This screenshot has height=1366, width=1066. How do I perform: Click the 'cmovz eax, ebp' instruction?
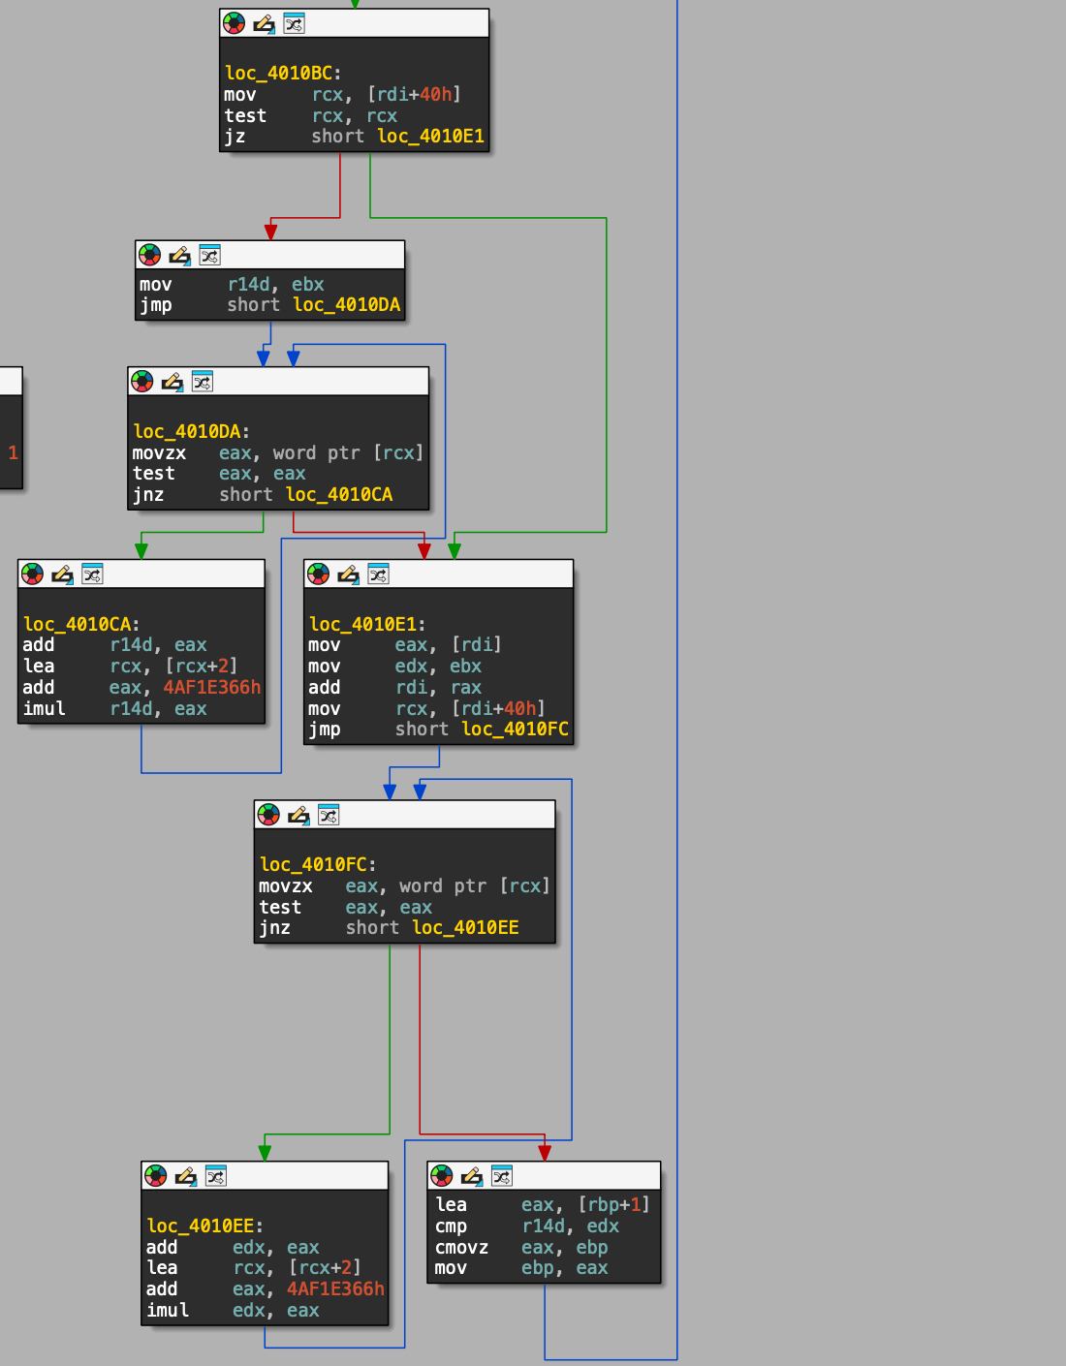pyautogui.click(x=522, y=1248)
